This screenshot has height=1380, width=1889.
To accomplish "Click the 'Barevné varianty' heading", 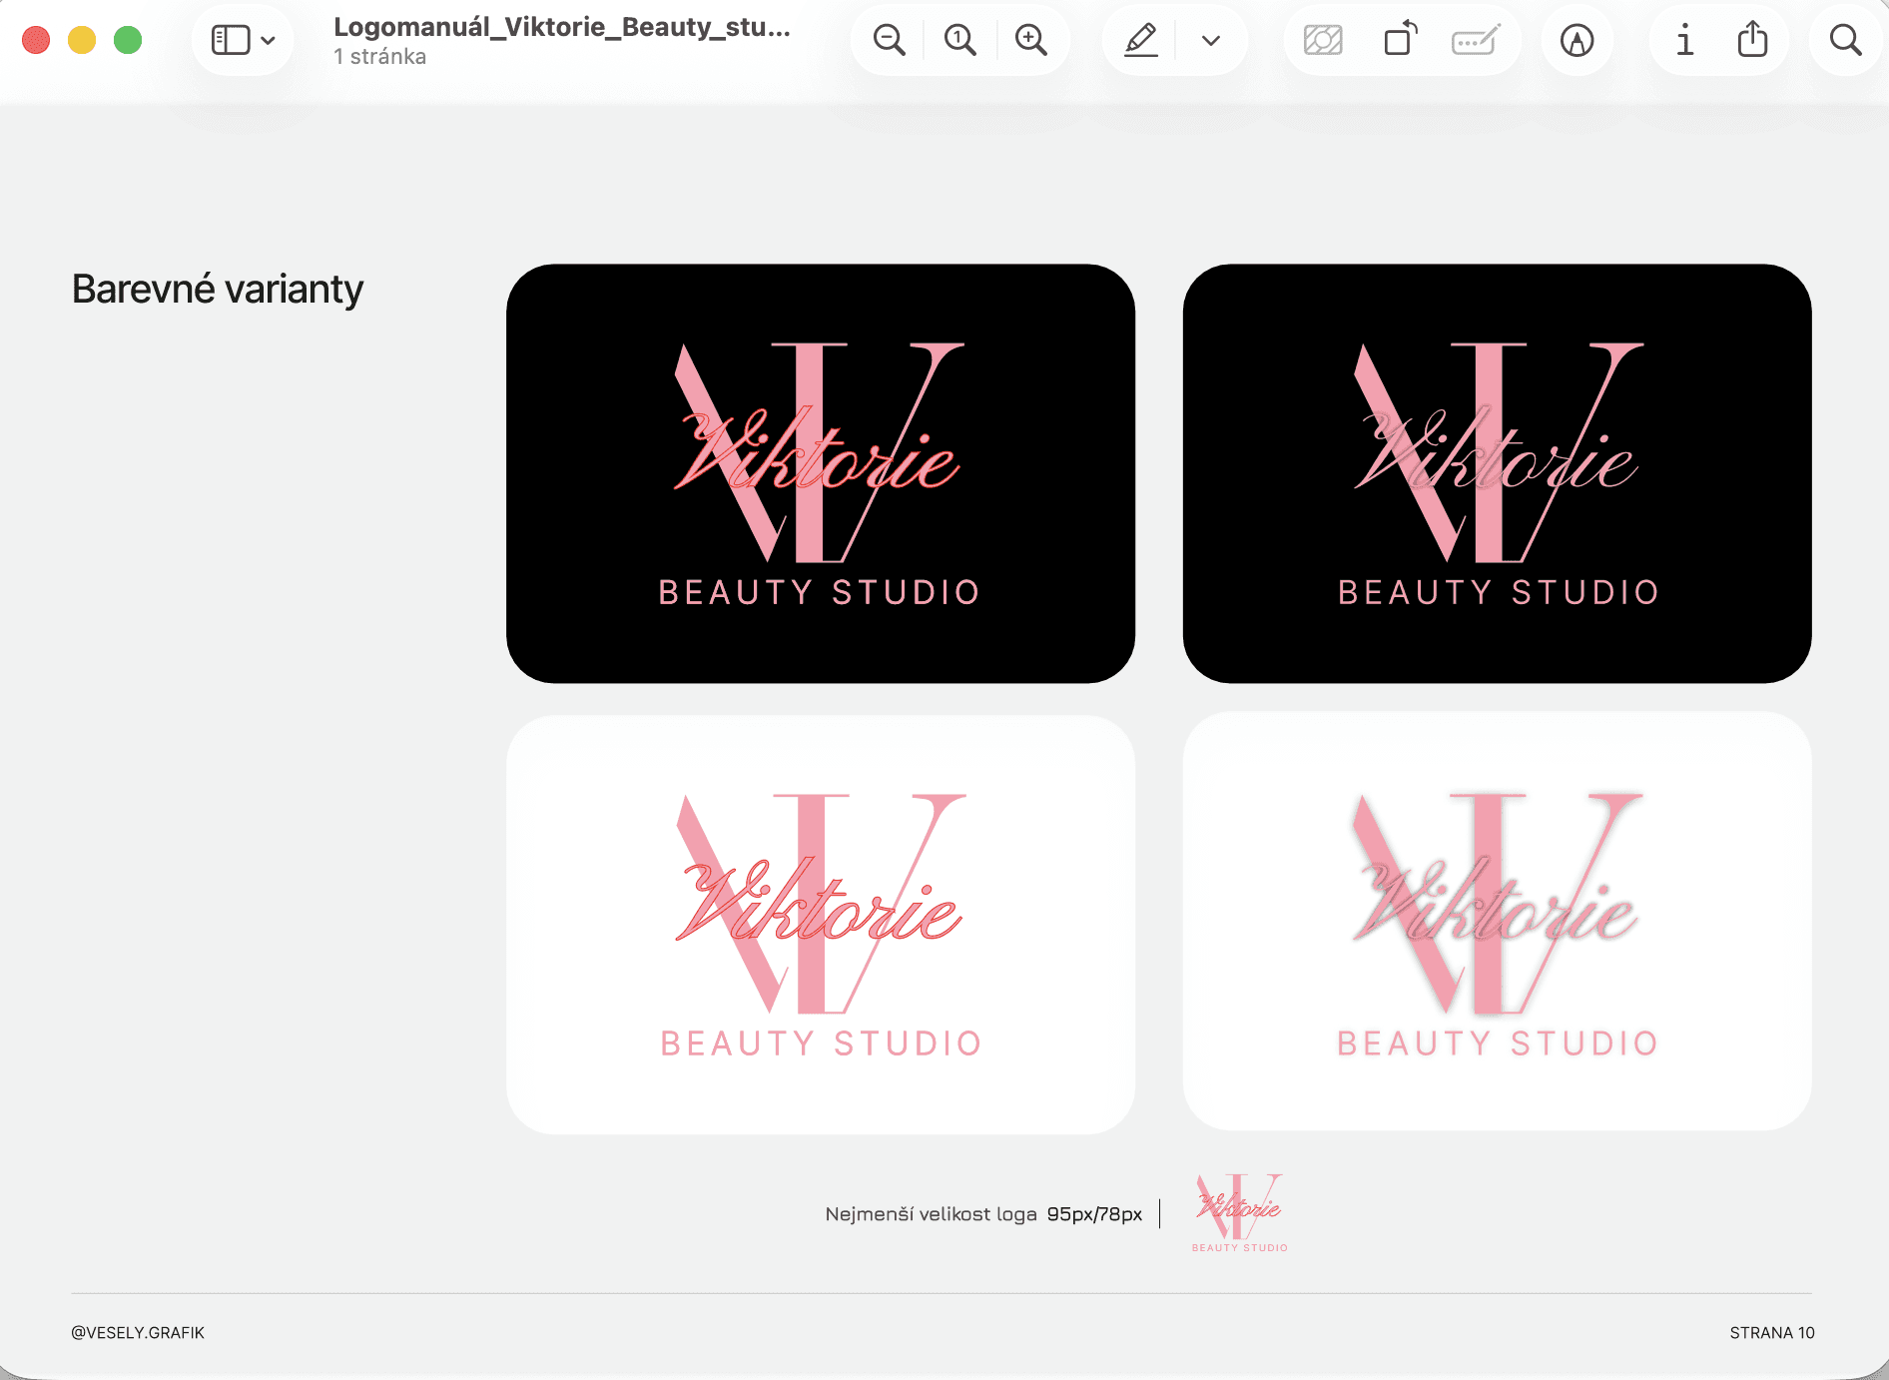I will [x=218, y=290].
